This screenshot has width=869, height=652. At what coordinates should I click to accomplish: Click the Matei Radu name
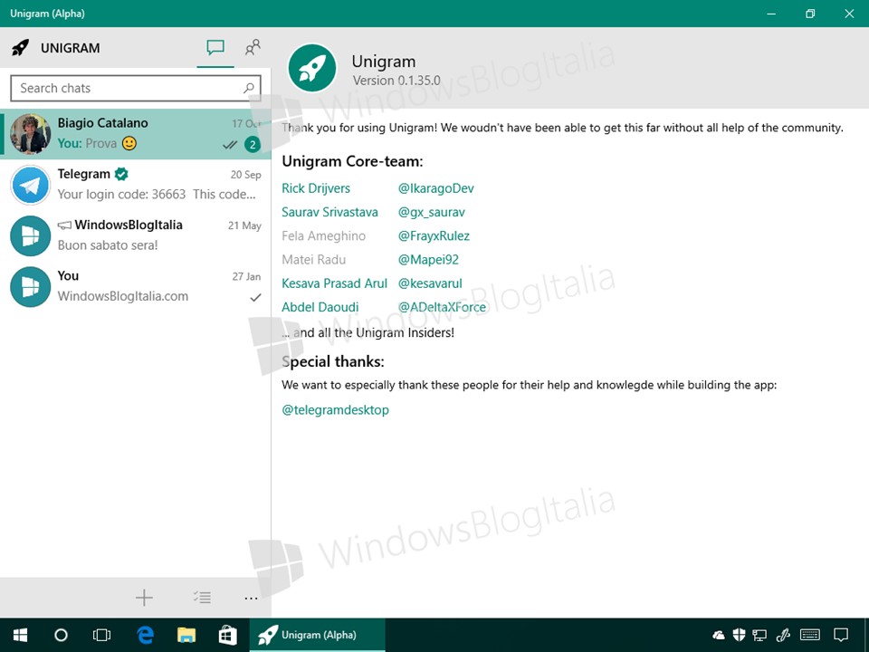point(314,260)
